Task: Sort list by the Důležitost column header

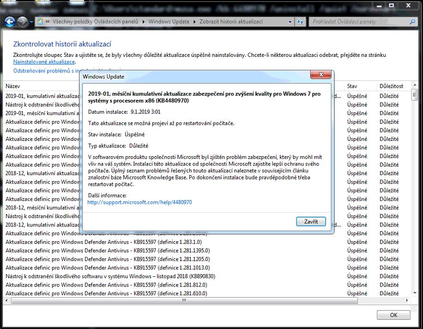Action: (391, 86)
